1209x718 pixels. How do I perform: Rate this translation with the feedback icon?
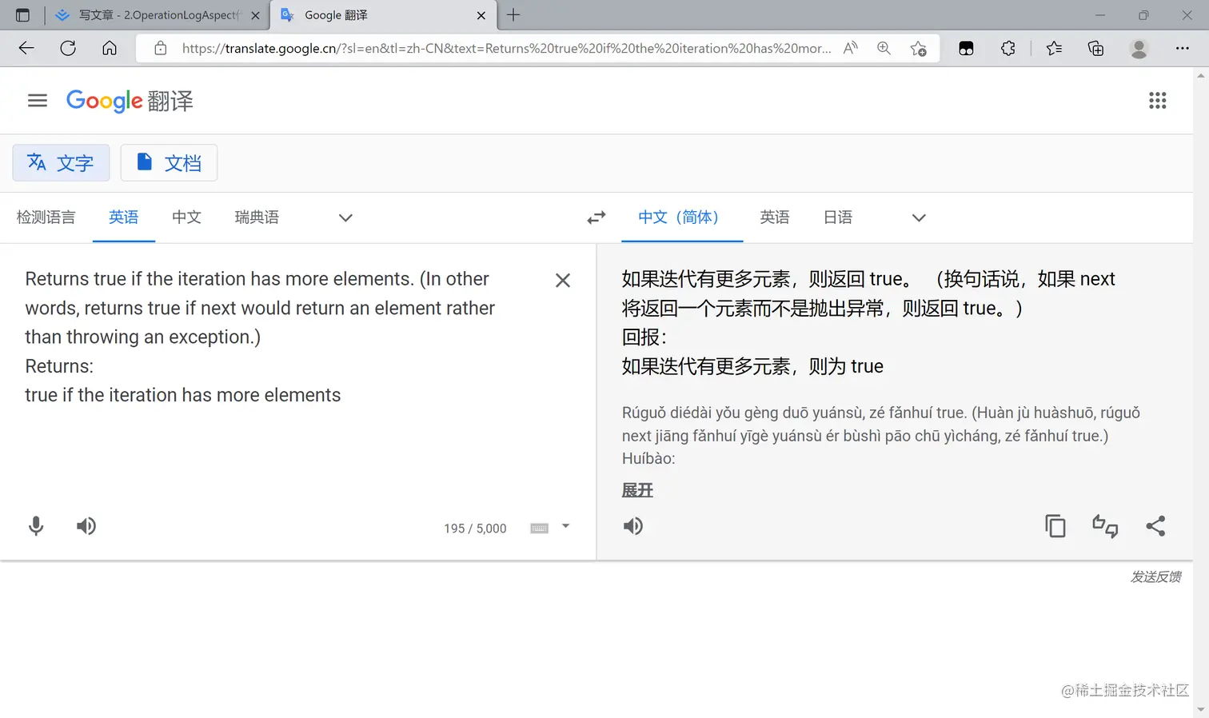1105,525
